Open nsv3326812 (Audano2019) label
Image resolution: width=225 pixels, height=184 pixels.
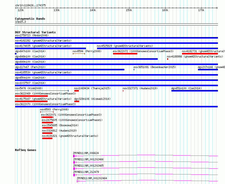(59, 131)
